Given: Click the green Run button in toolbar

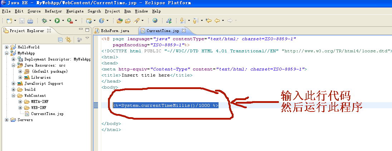Looking at the screenshot, I should pos(57,21).
